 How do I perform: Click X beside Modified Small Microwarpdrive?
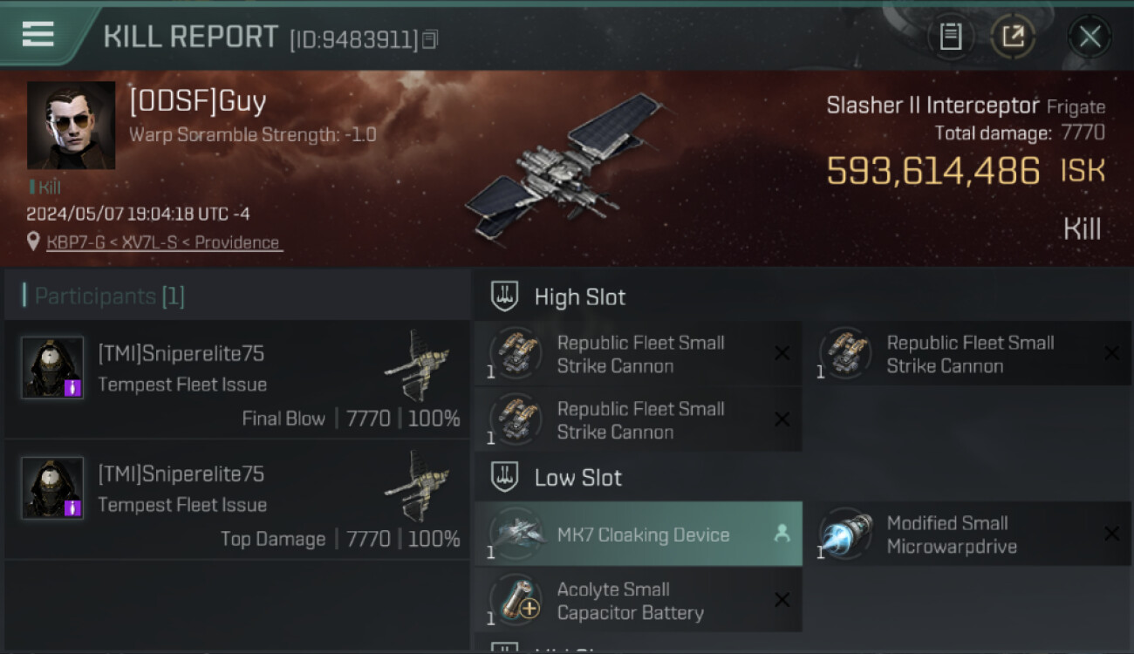point(1111,534)
